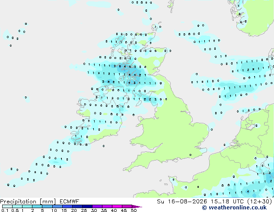The width and height of the screenshot is (274, 212).
Task: Click the legend swatch between 15 and 20
Action: [67, 206]
